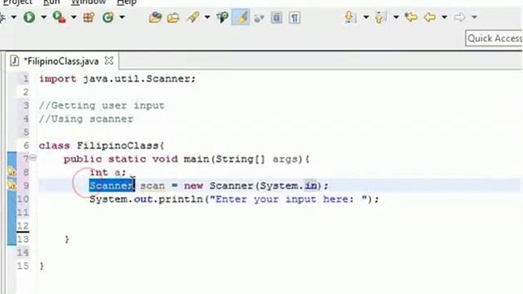The height and width of the screenshot is (294, 523).
Task: Open the Forward history dropdown arrow
Action: (x=474, y=16)
